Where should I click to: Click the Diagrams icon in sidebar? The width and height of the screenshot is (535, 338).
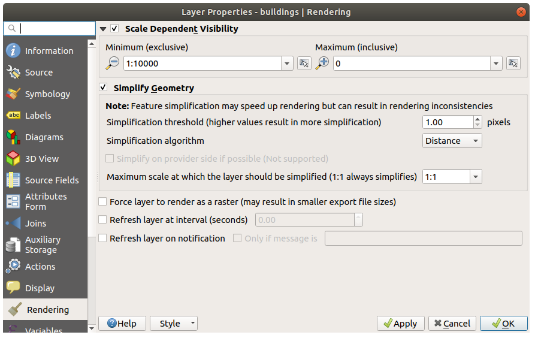pyautogui.click(x=13, y=137)
